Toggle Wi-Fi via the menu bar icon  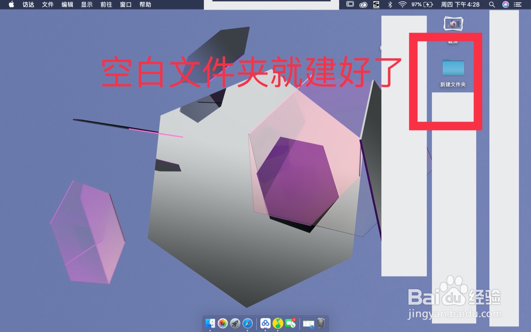pos(402,5)
